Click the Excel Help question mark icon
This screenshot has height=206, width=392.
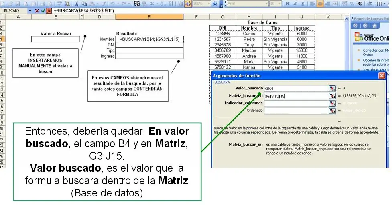pyautogui.click(x=215, y=4)
